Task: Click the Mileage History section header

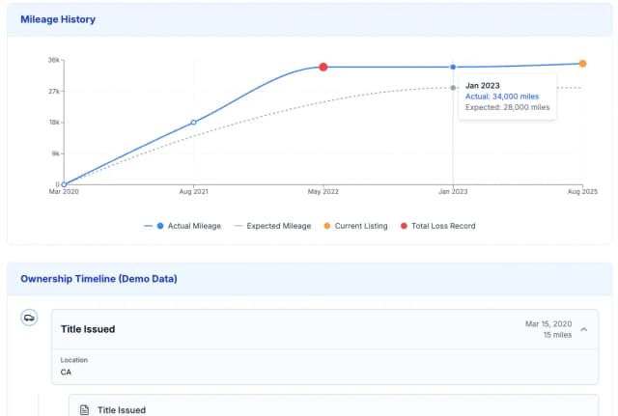Action: 58,19
